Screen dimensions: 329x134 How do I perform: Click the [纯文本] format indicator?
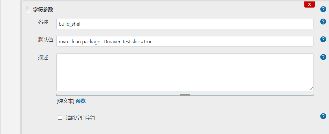point(65,101)
